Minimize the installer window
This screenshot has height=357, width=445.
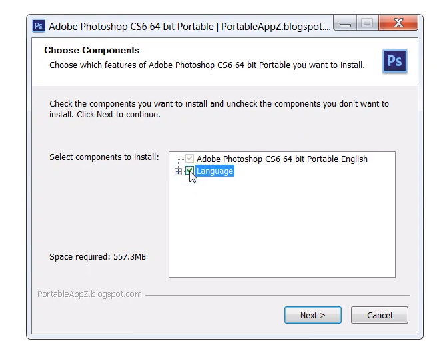(x=345, y=25)
